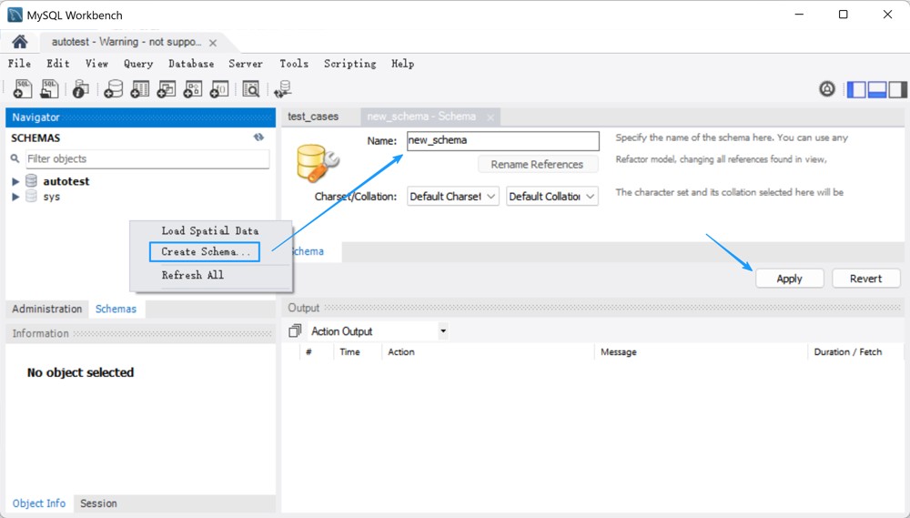The height and width of the screenshot is (518, 910).
Task: Click the schema Name input field
Action: click(502, 140)
